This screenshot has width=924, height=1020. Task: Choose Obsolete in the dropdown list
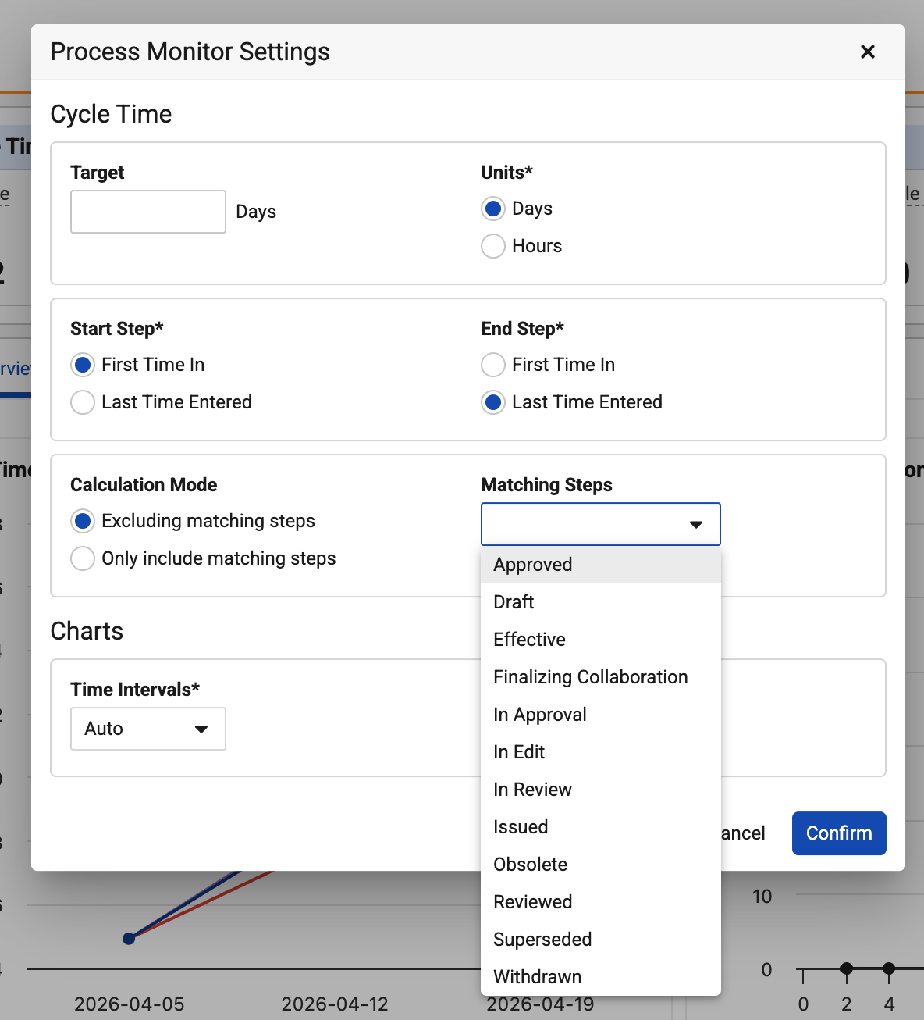(601, 865)
